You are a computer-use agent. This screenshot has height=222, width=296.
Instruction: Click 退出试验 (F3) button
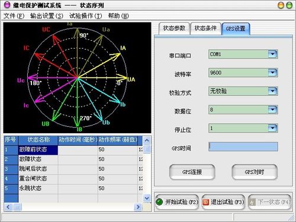click(223, 202)
